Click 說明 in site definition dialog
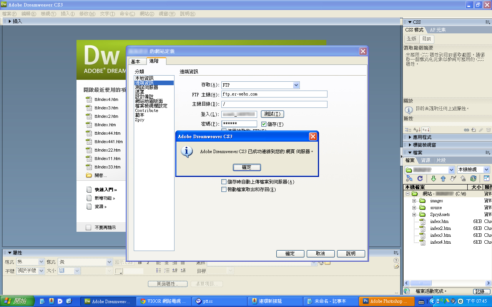 [x=351, y=254]
